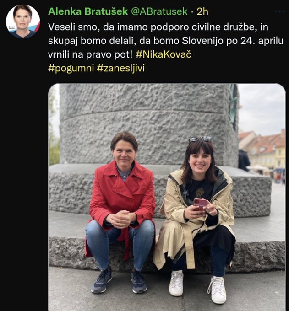Click the words 'vrnili na pravo pot!'

click(90, 54)
